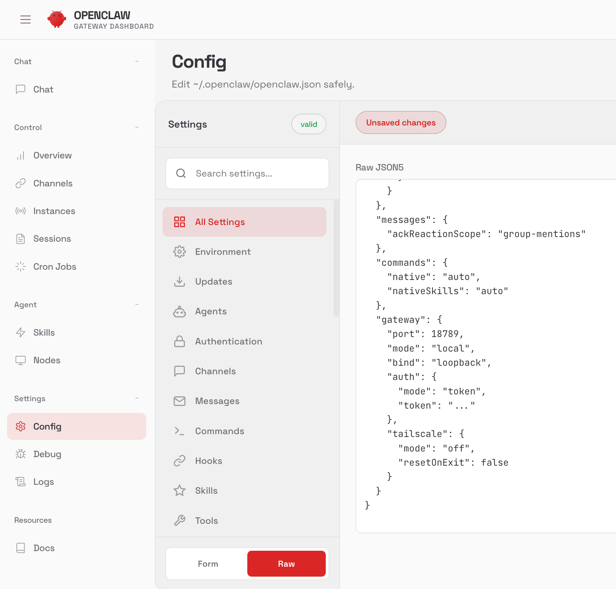Open the Debug page in sidebar

point(47,454)
